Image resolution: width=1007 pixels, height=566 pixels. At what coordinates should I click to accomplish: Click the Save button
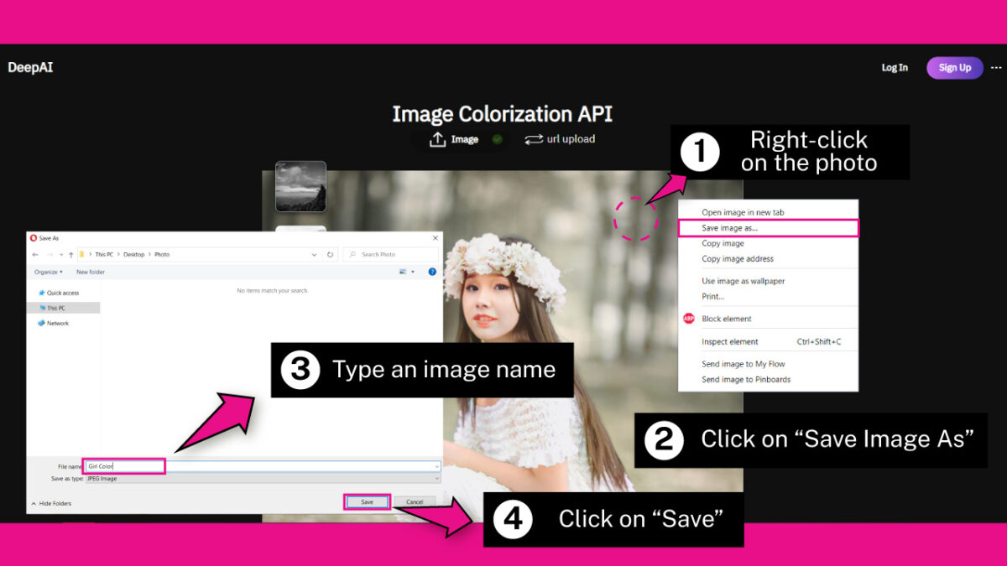tap(366, 501)
